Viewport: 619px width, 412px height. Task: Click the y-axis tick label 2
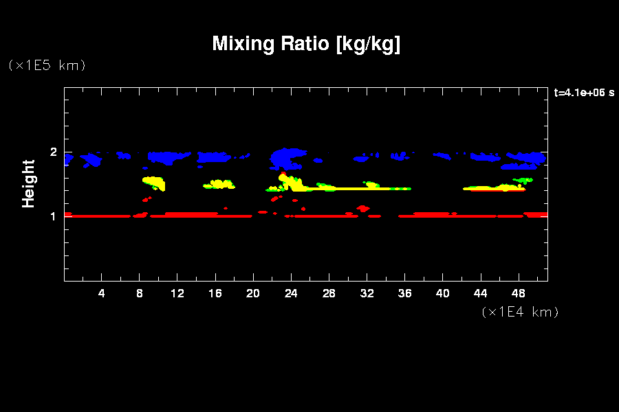(53, 152)
